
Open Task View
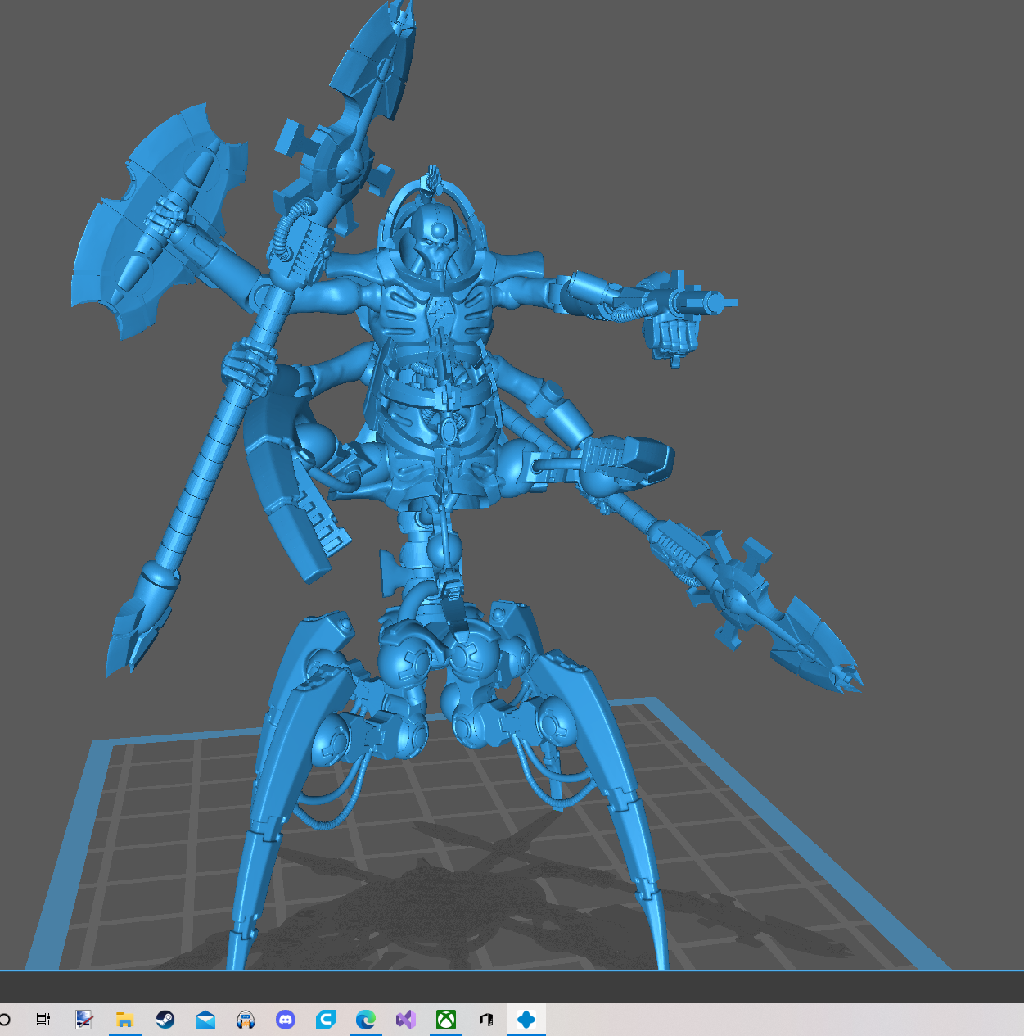42,1019
